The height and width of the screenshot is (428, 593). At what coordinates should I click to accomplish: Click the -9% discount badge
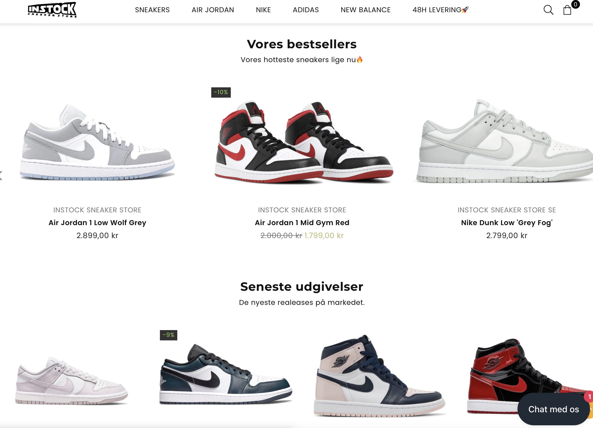click(169, 335)
